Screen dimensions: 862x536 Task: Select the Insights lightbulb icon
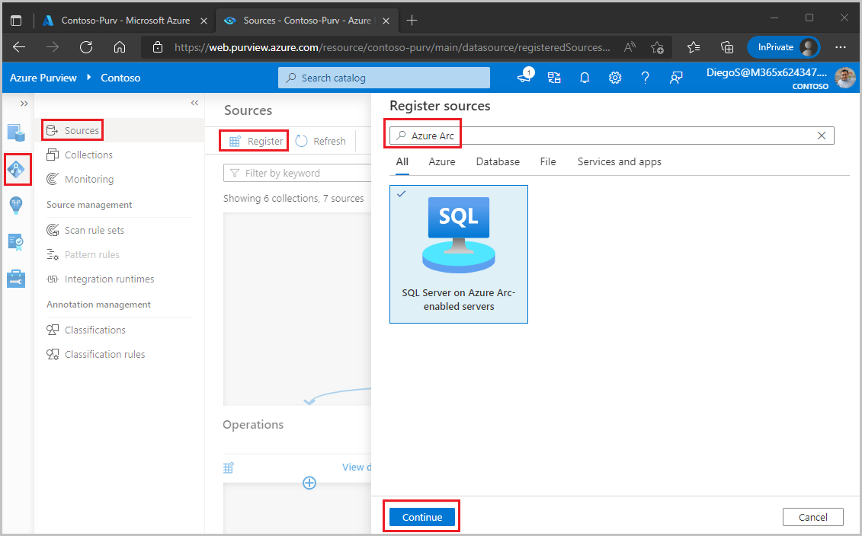17,206
